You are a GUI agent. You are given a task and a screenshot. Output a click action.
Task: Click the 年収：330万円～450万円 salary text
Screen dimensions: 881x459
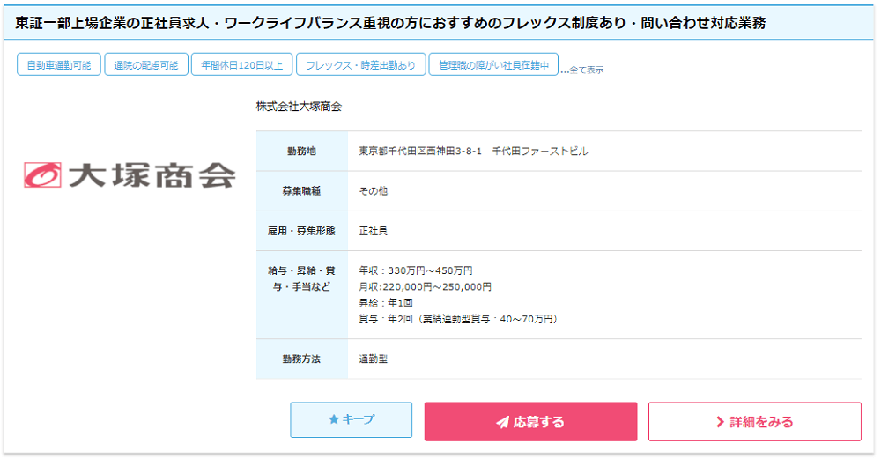coord(416,270)
